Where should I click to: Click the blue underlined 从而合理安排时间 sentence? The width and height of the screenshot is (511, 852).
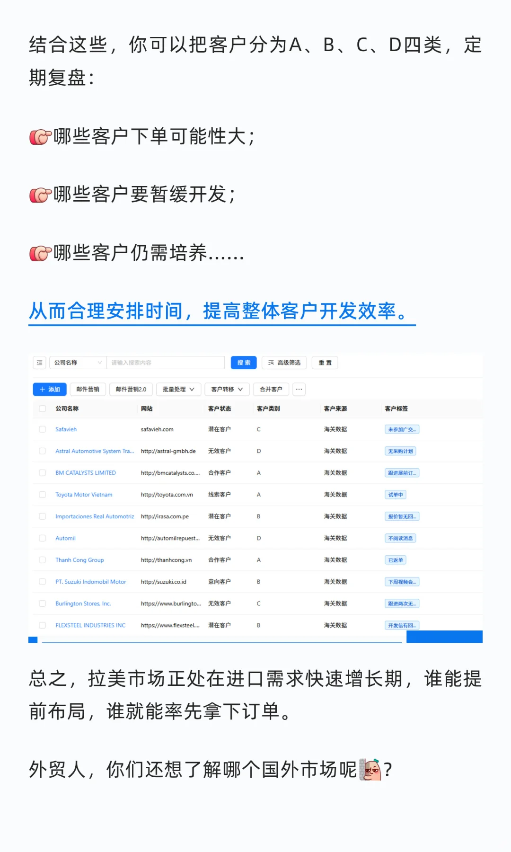(x=222, y=311)
